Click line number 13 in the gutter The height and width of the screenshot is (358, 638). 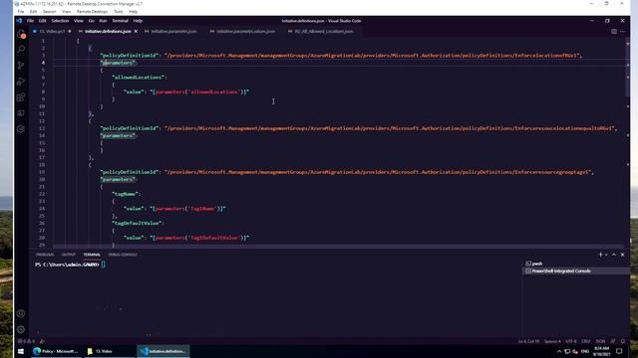pos(42,128)
